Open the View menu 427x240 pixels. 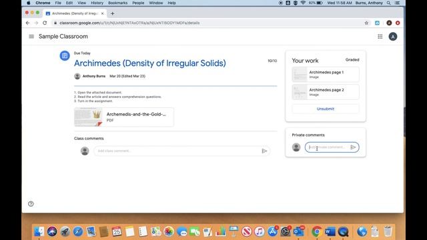coord(81,3)
